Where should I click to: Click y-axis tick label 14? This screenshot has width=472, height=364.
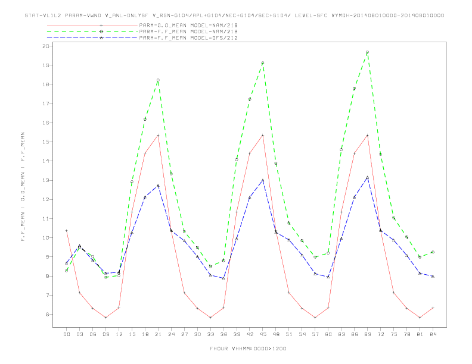(x=46, y=161)
